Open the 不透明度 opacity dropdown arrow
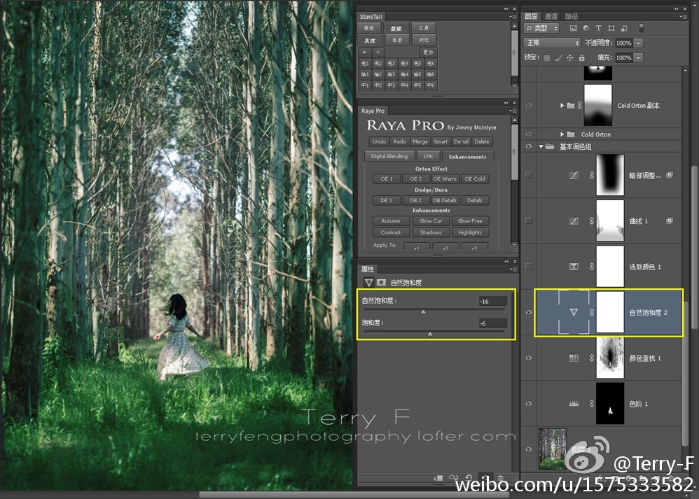 638,43
